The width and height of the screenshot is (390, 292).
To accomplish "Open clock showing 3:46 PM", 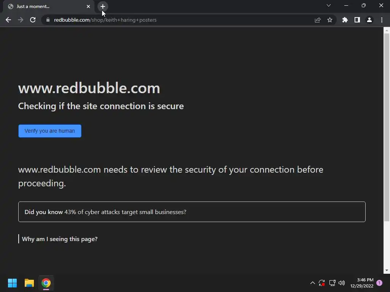I will click(x=362, y=283).
